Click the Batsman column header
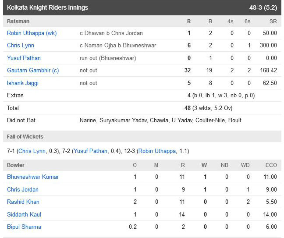This screenshot has width=284, height=238. click(18, 21)
